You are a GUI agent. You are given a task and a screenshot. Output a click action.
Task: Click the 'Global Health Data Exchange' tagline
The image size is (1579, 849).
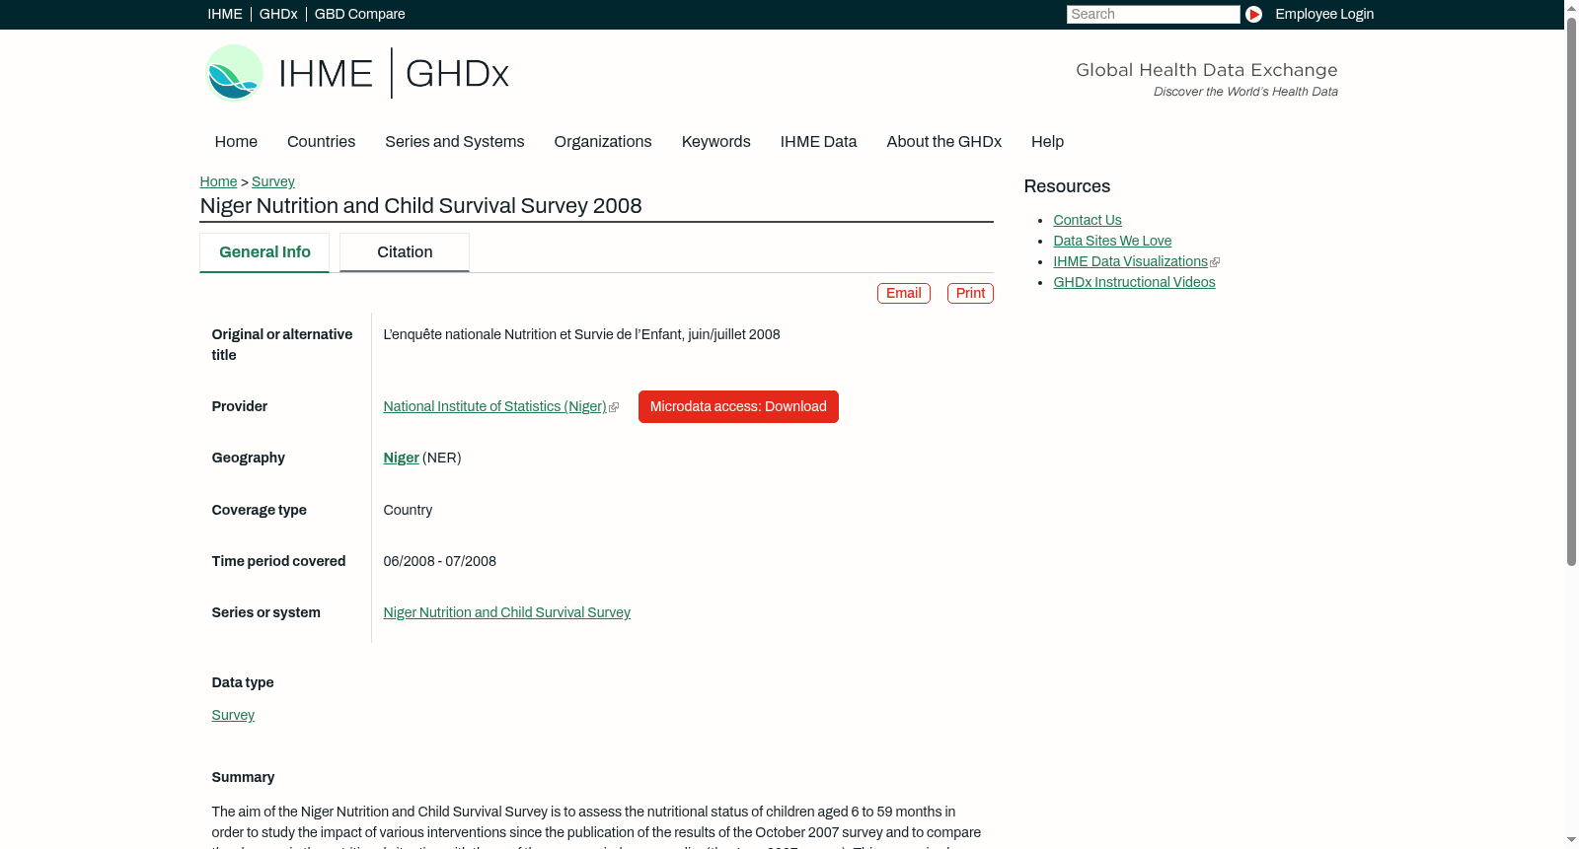tap(1206, 70)
